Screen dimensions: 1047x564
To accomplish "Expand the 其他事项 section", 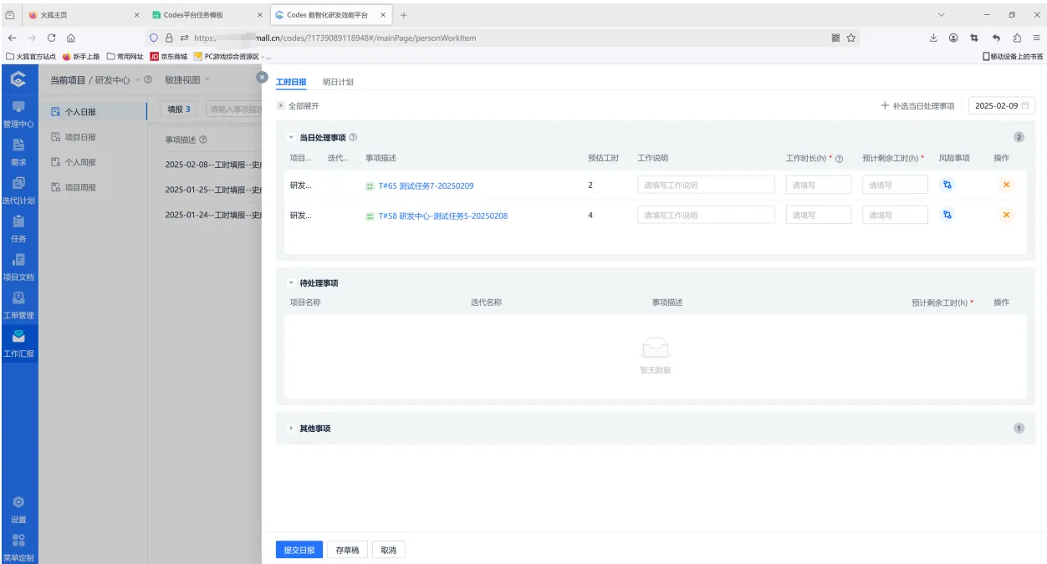I will pos(291,429).
